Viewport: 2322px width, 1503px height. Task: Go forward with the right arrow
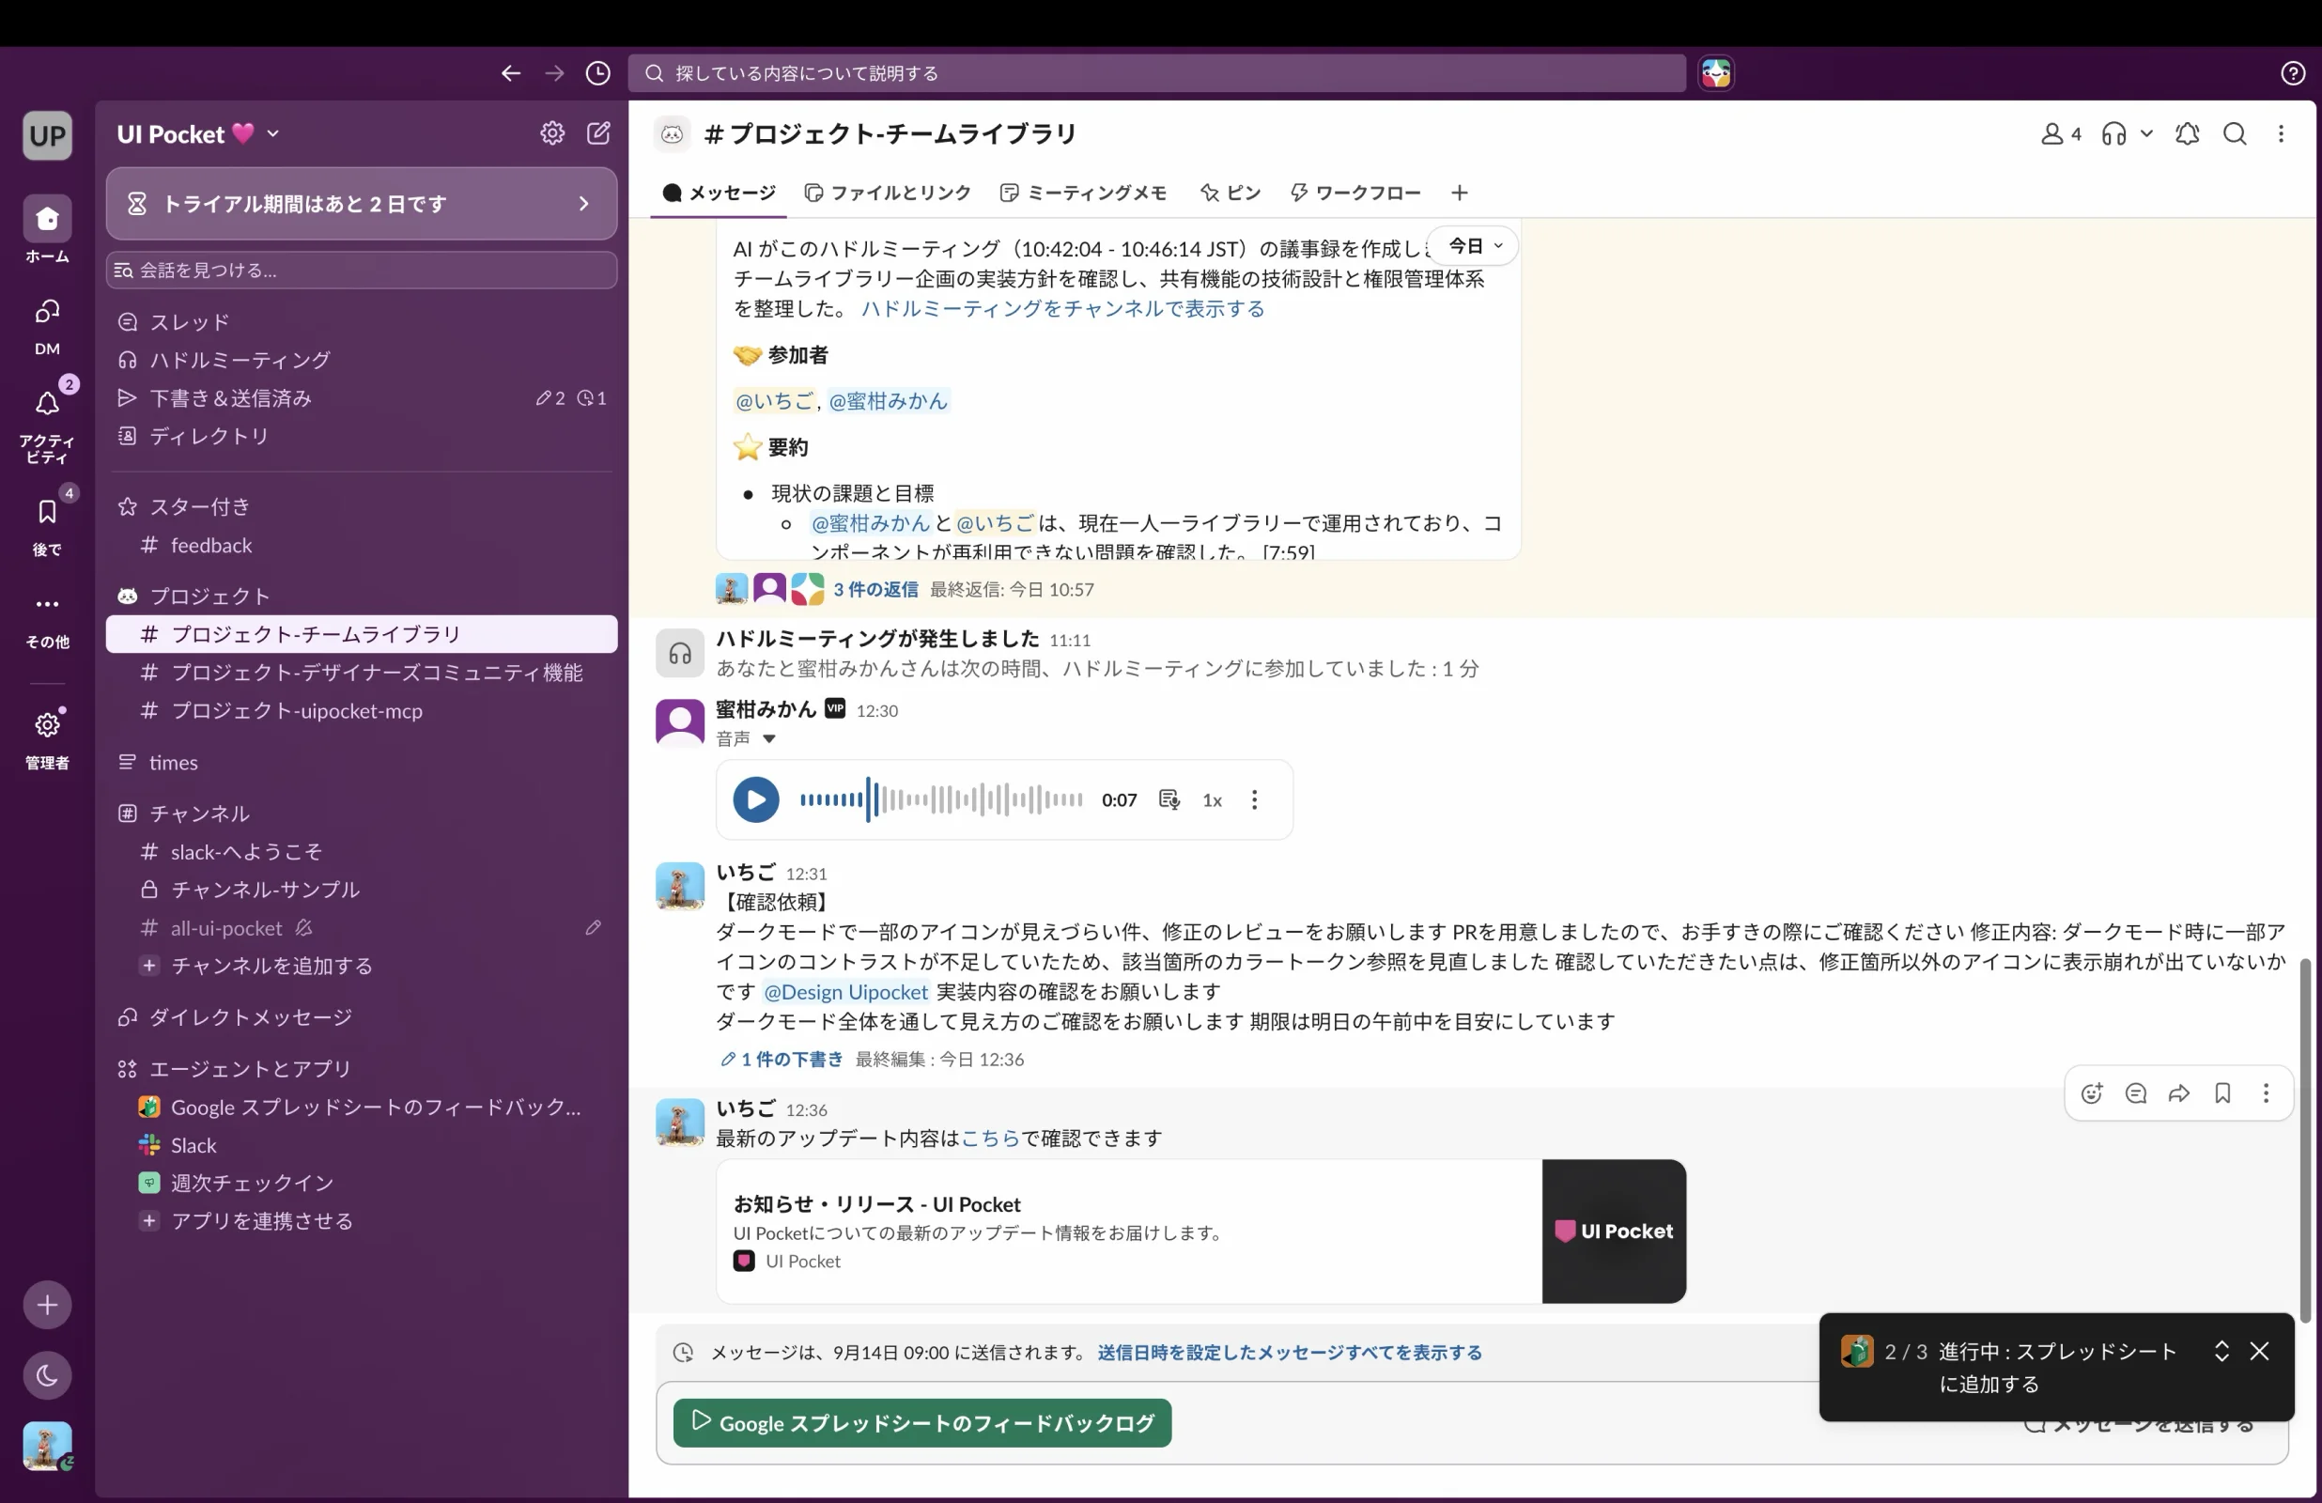tap(554, 73)
